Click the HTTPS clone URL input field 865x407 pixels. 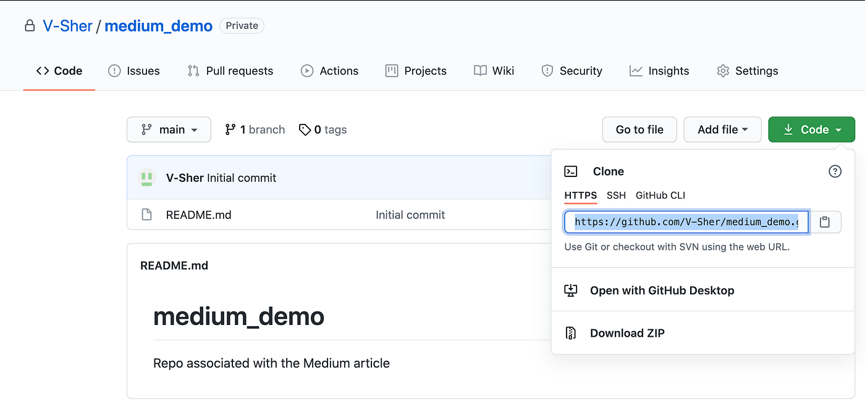pyautogui.click(x=686, y=222)
